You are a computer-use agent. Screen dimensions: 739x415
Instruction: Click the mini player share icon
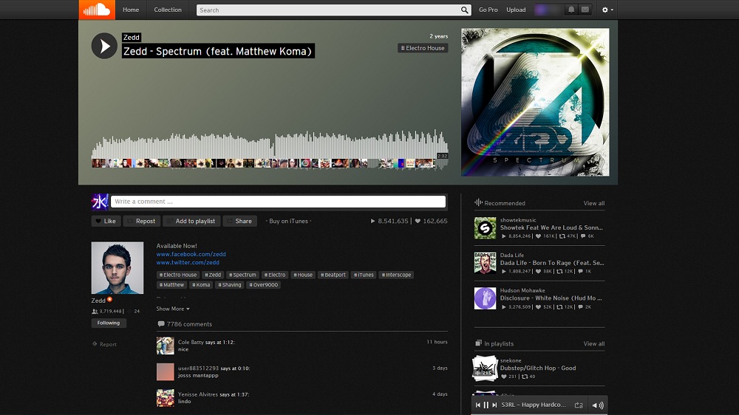(579, 405)
